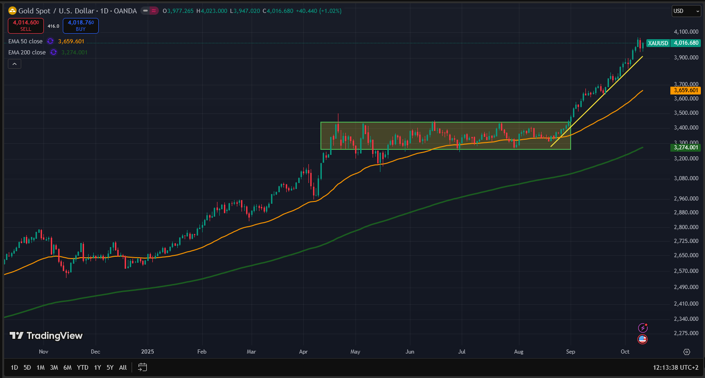Click the US flag economic event icon
705x378 pixels.
click(x=643, y=339)
